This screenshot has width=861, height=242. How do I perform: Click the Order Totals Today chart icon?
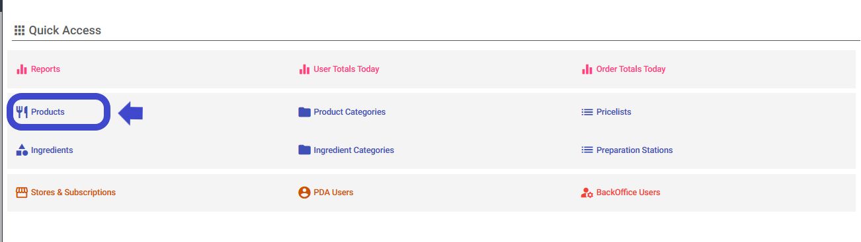pos(587,69)
